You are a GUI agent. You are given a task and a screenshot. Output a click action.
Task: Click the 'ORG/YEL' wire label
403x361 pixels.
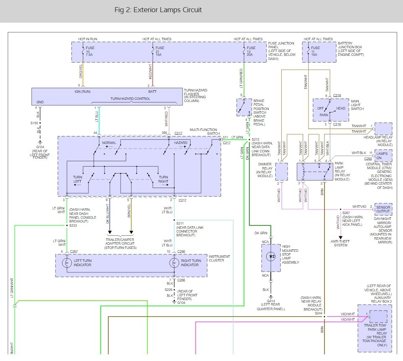[81, 71]
